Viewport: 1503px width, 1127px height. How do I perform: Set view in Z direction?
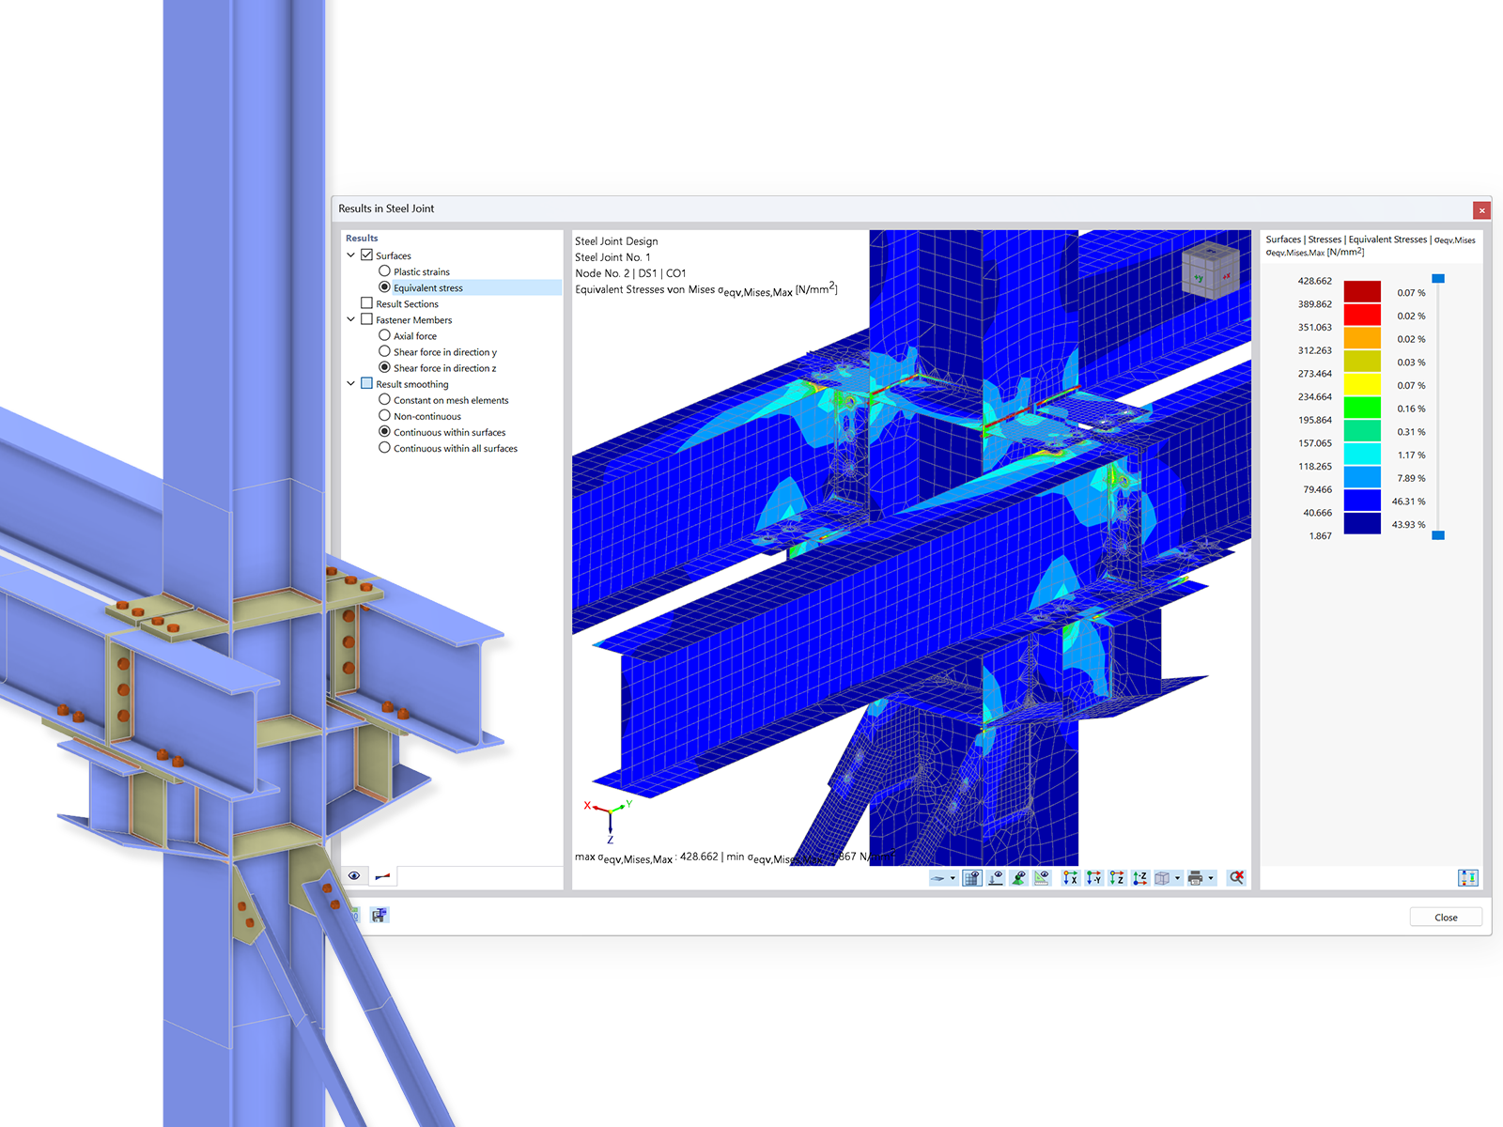click(1116, 878)
